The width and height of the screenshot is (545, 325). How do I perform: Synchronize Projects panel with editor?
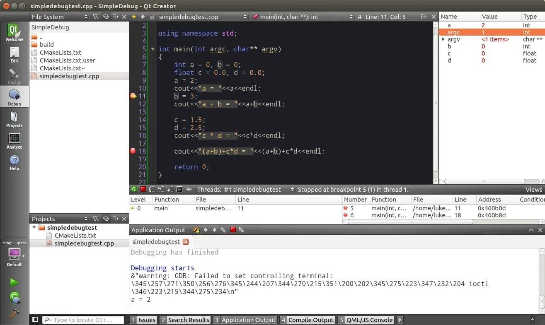(106, 219)
